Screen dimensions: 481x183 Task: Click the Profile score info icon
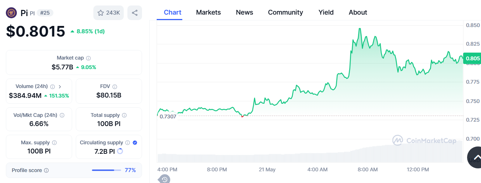pyautogui.click(x=46, y=170)
